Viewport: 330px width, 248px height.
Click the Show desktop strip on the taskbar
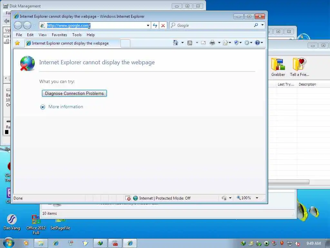coord(328,243)
